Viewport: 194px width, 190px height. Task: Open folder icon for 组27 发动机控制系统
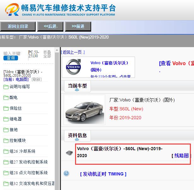(x=6, y=162)
